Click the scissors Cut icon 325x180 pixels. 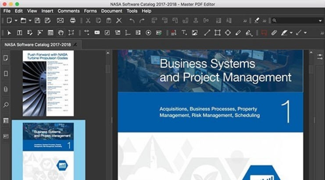(x=88, y=20)
